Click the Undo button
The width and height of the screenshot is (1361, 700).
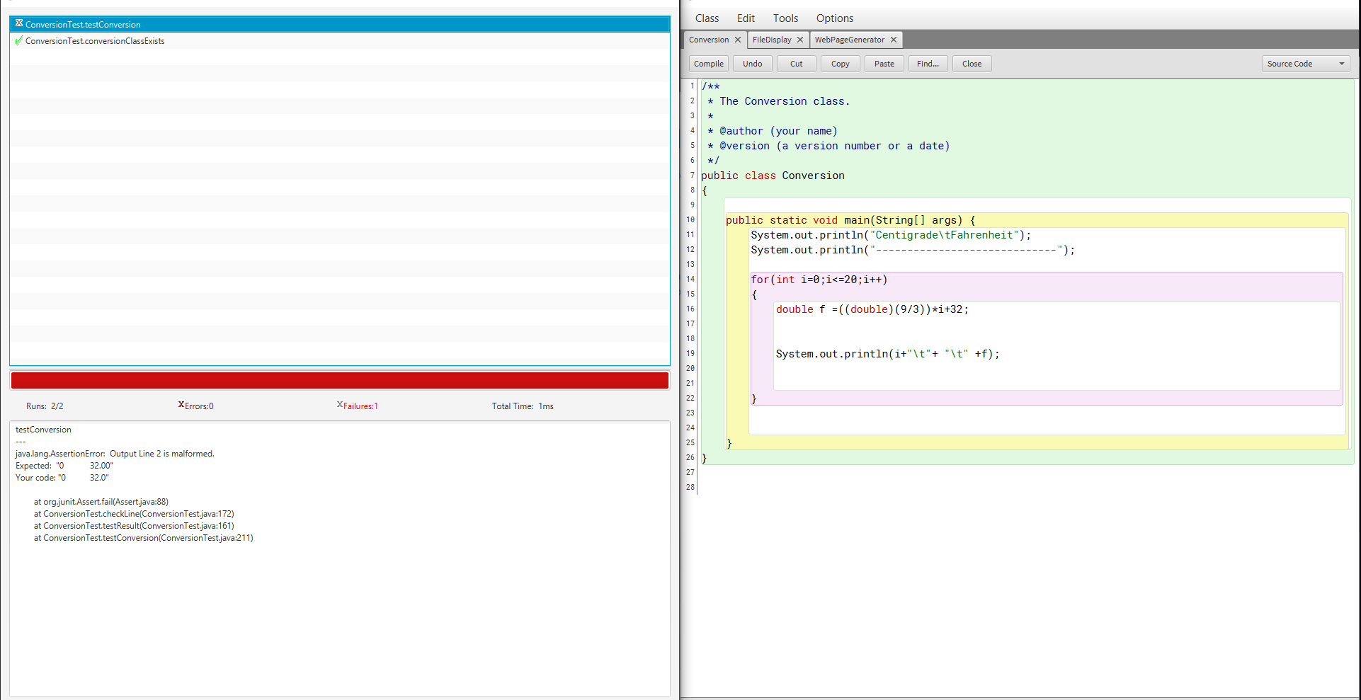coord(752,64)
